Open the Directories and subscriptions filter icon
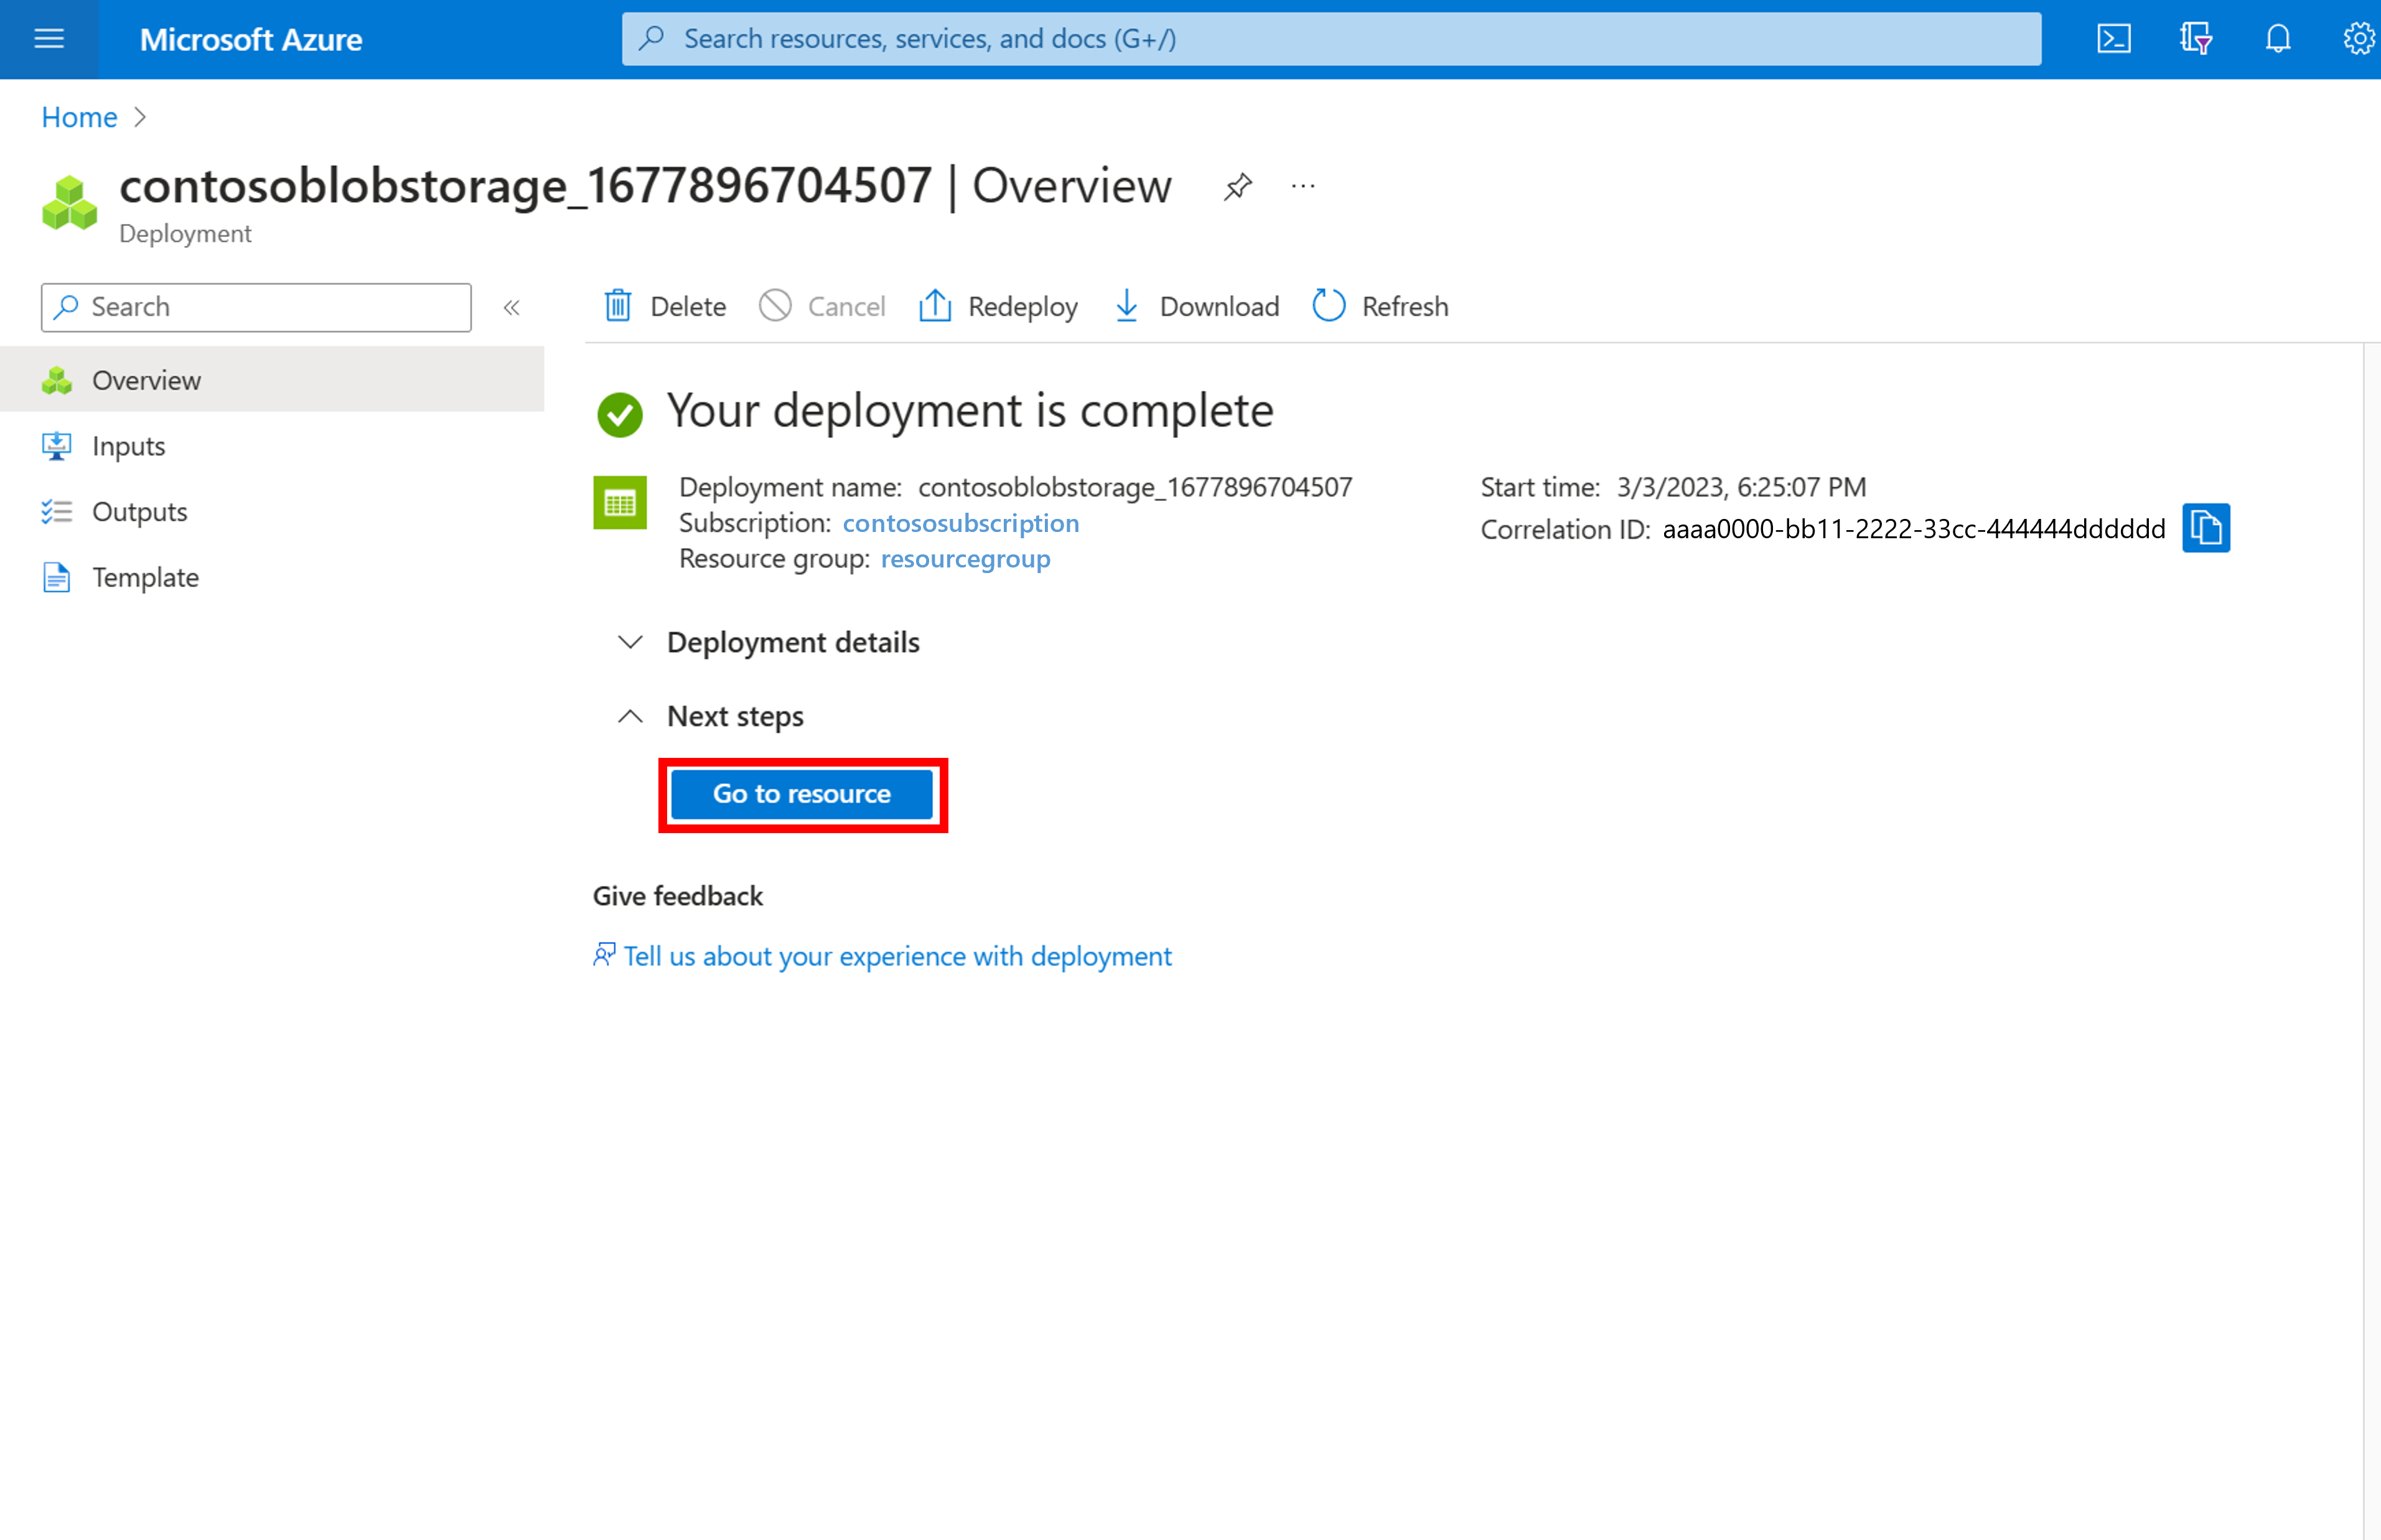This screenshot has width=2381, height=1540. [2195, 39]
